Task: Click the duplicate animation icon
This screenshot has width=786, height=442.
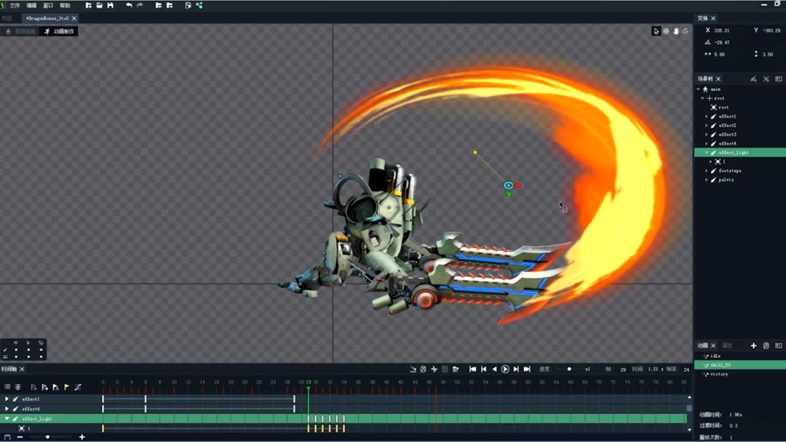Action: [766, 346]
